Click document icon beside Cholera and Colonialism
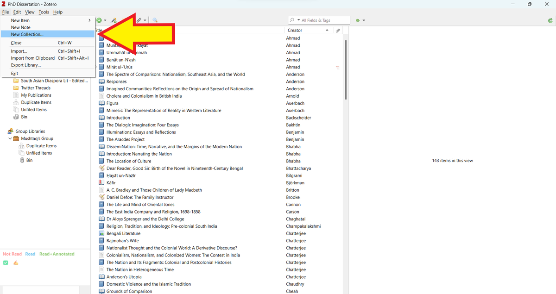Screen dimensions: 556x294 pyautogui.click(x=102, y=96)
